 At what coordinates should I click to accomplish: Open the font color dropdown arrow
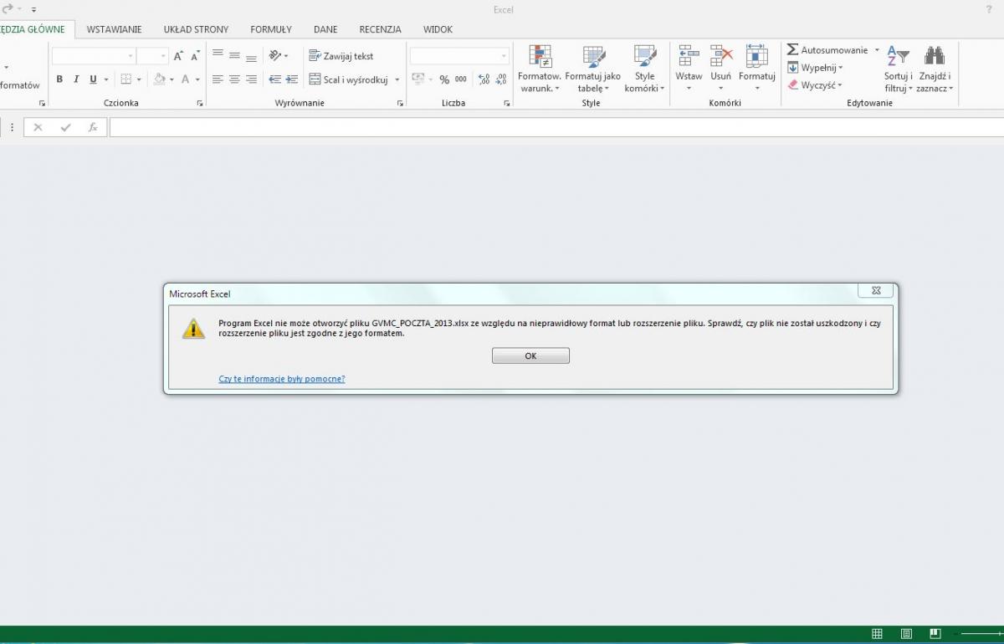pos(198,80)
